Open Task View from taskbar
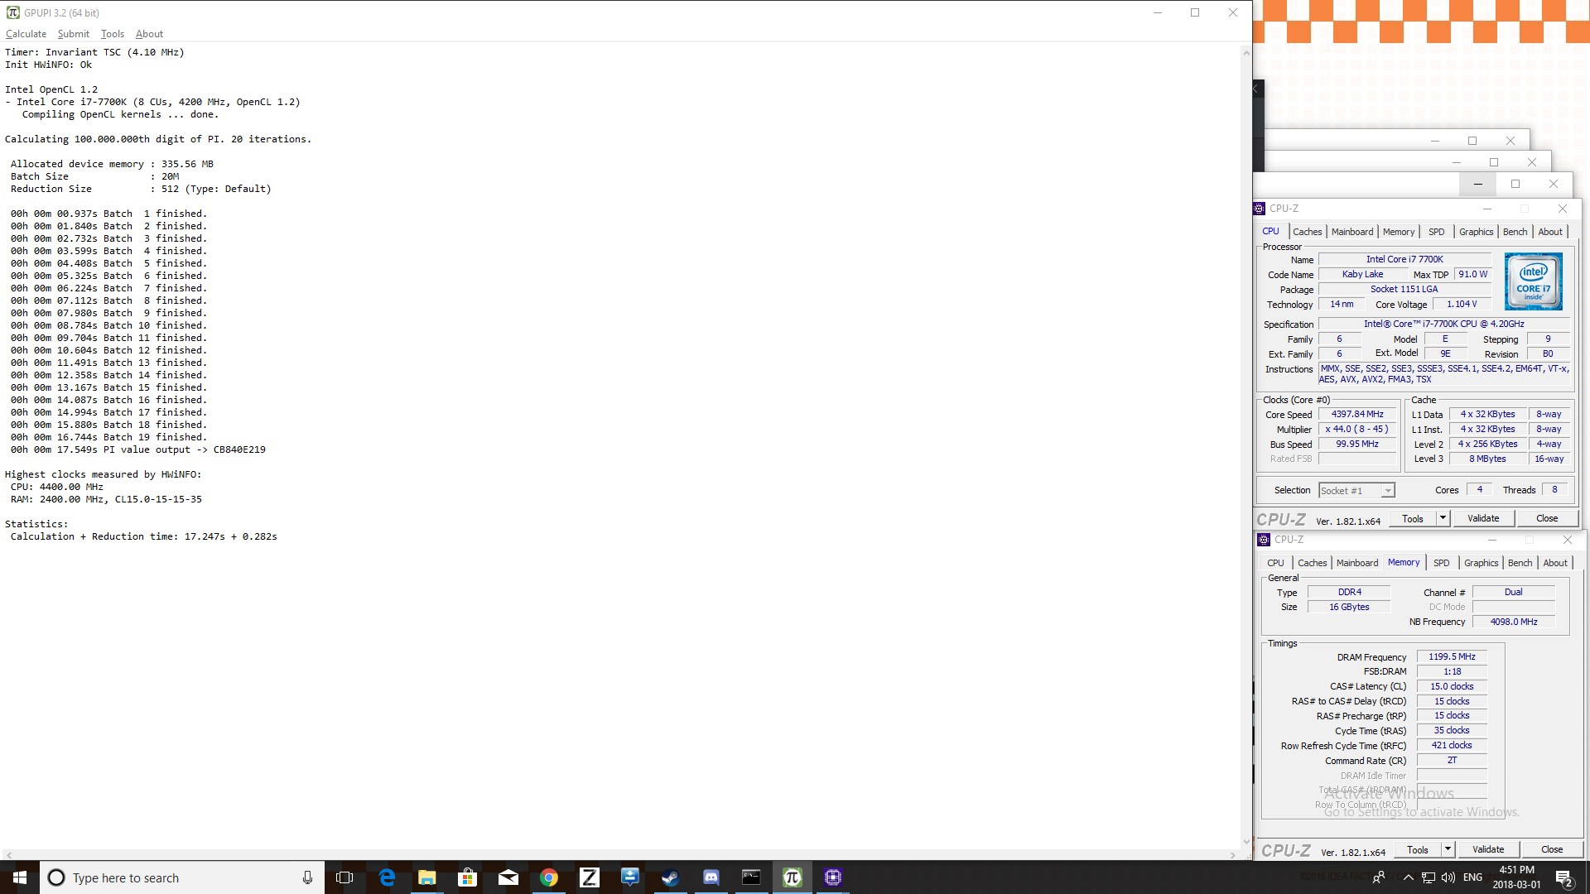 pyautogui.click(x=344, y=877)
